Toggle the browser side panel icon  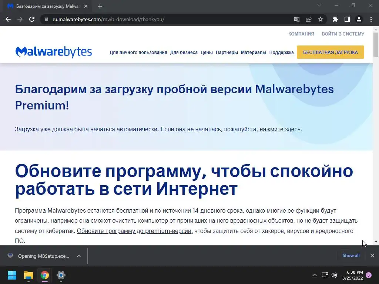point(347,19)
